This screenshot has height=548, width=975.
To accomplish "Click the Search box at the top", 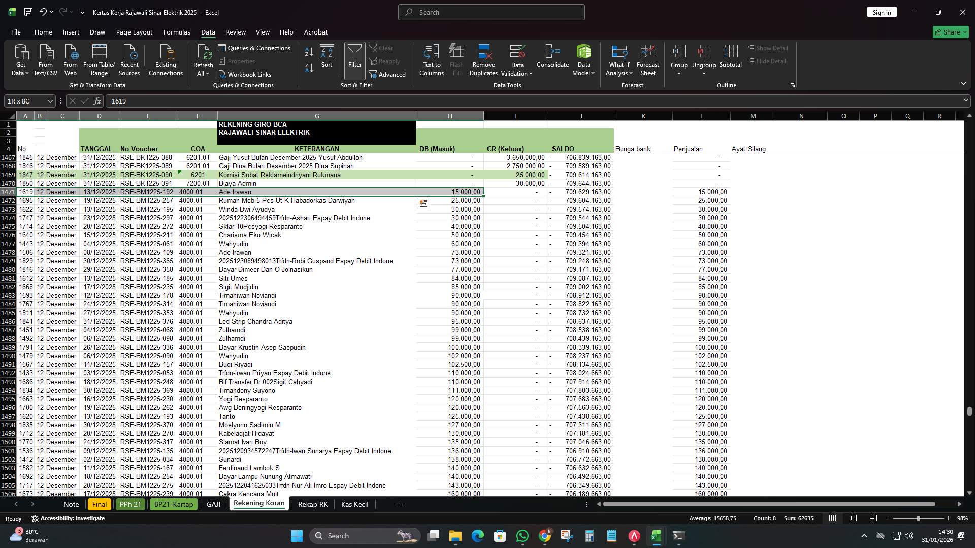I will [x=491, y=12].
